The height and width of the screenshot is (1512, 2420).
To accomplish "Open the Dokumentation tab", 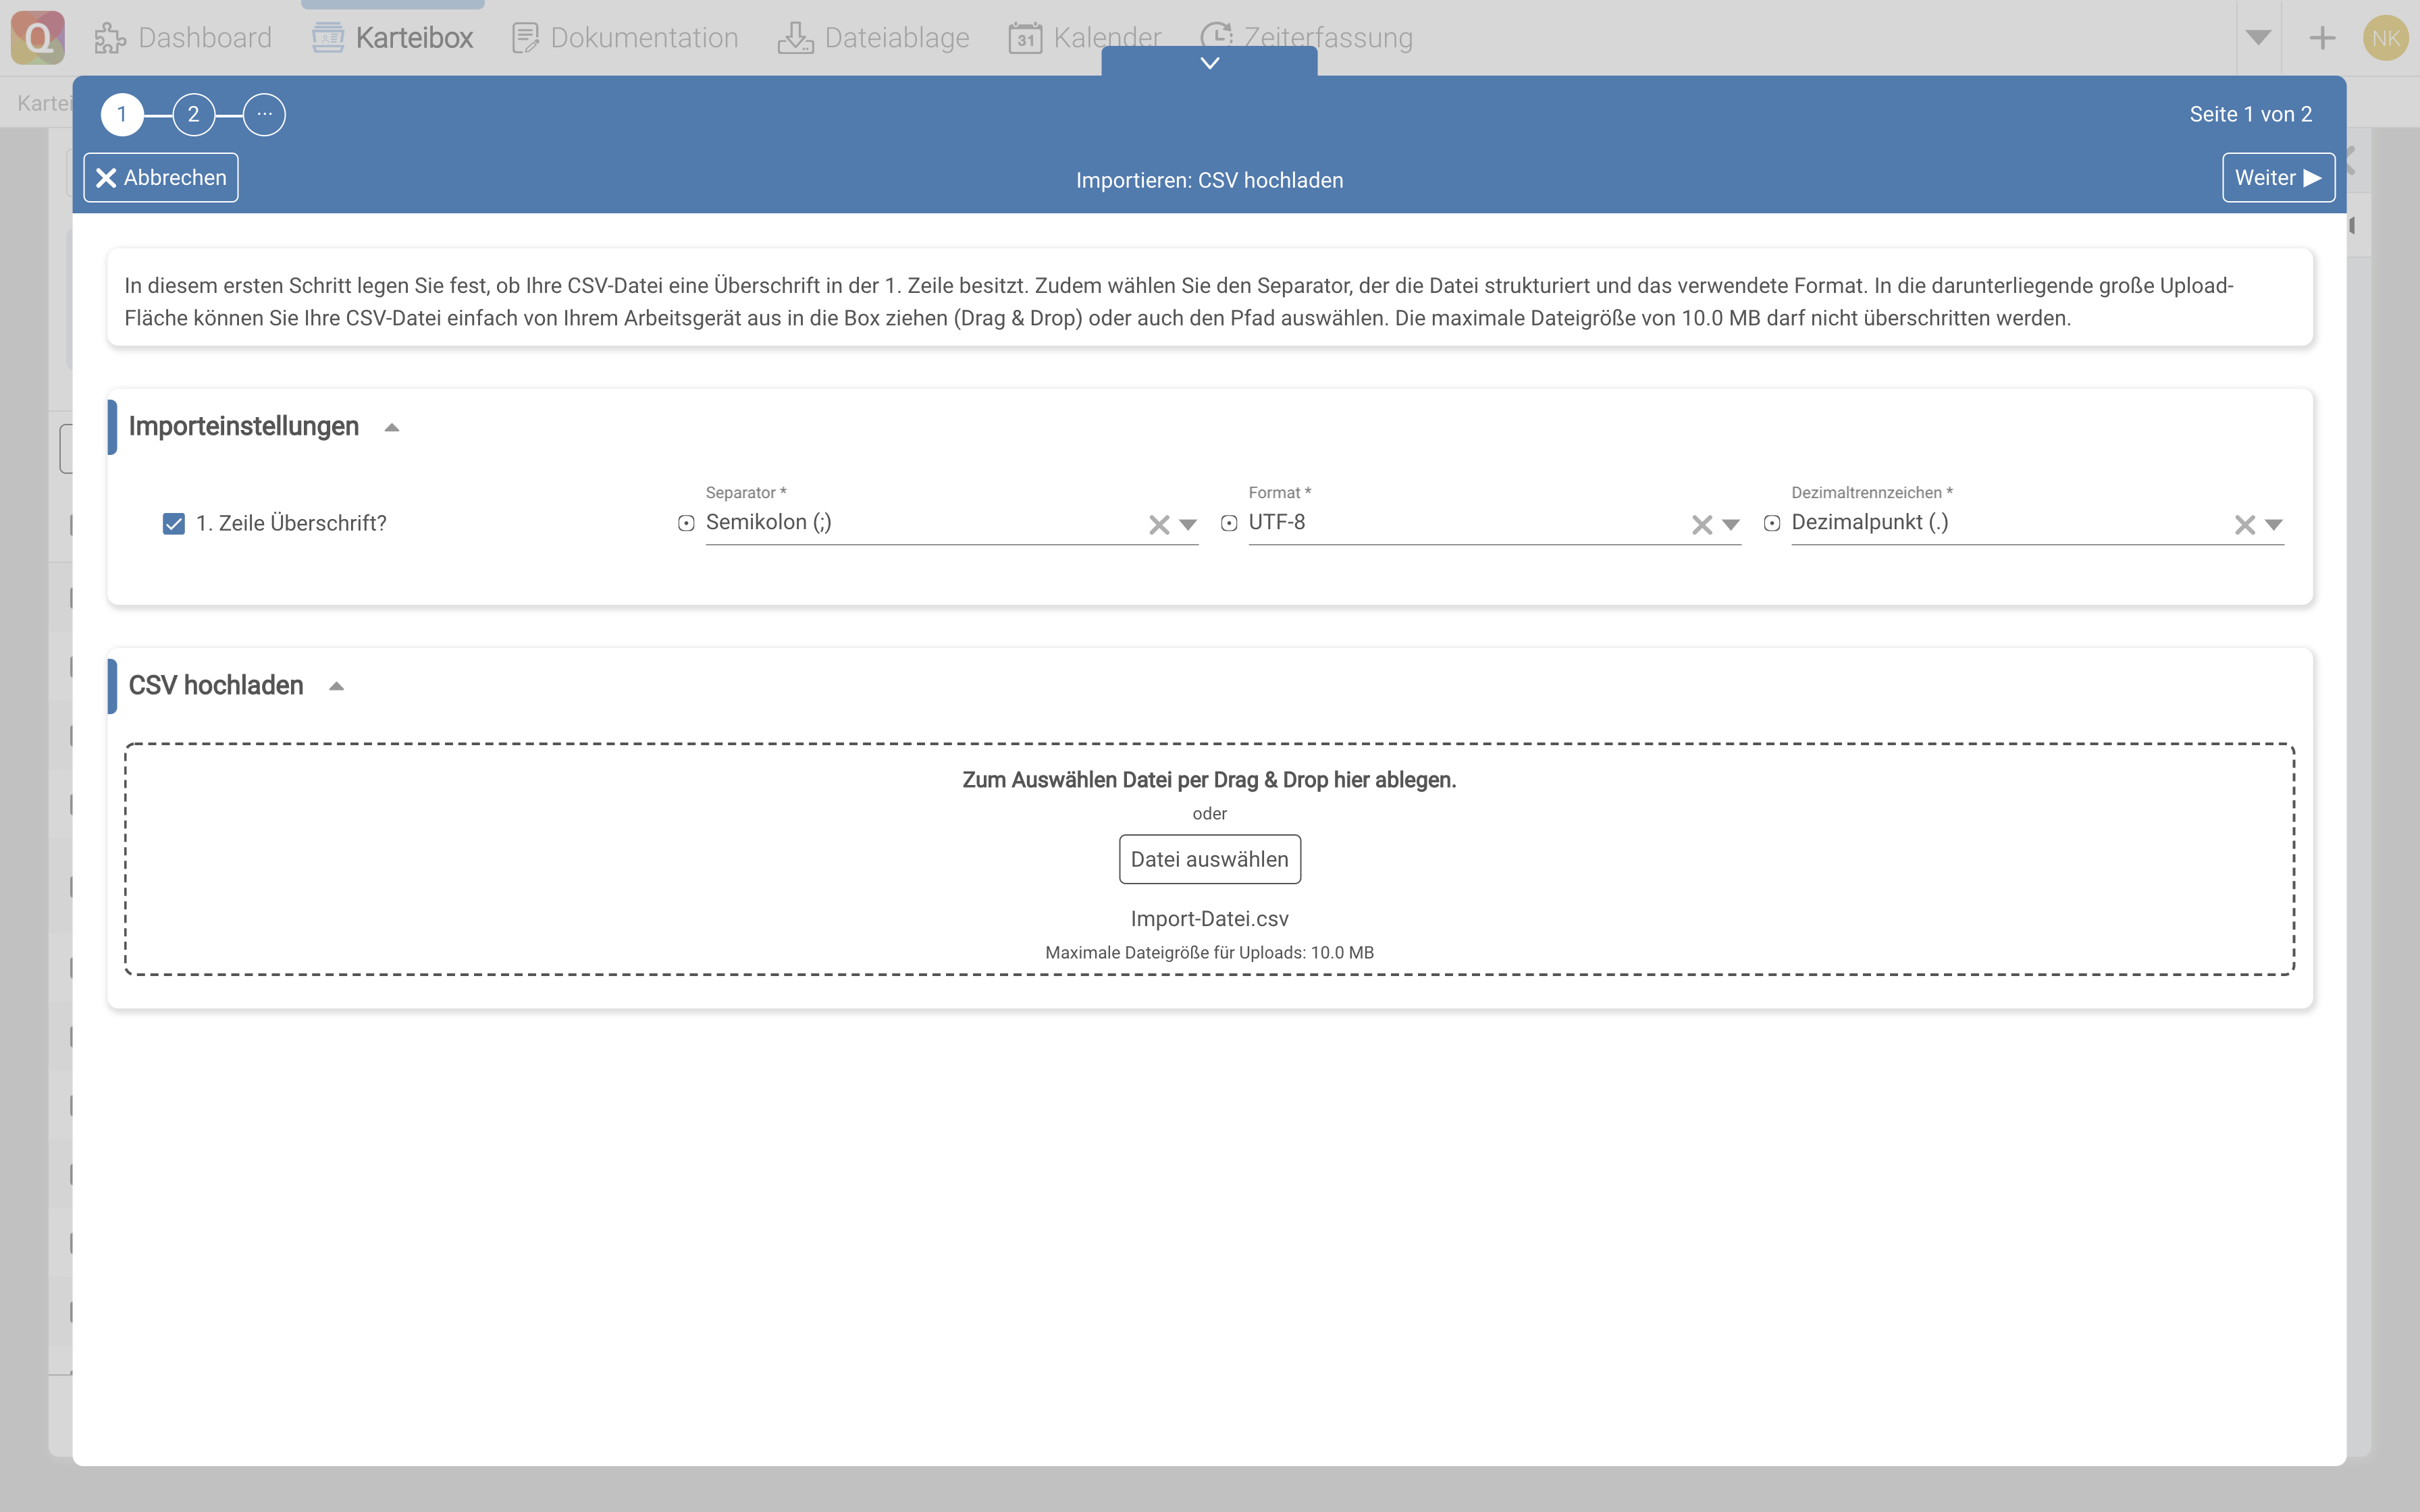I will coord(625,38).
